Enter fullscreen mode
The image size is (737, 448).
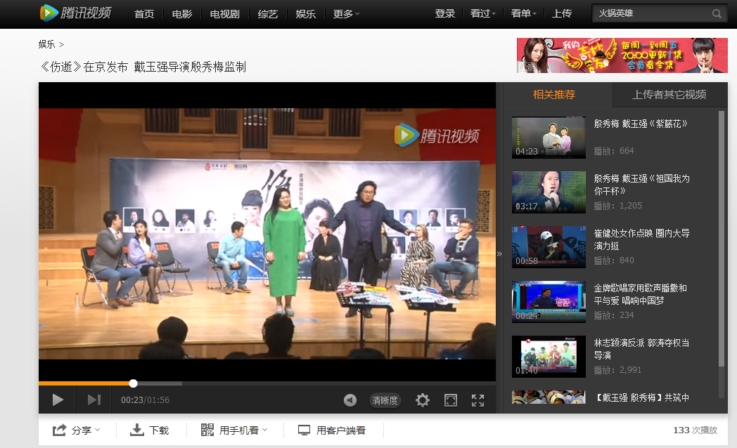click(x=478, y=400)
